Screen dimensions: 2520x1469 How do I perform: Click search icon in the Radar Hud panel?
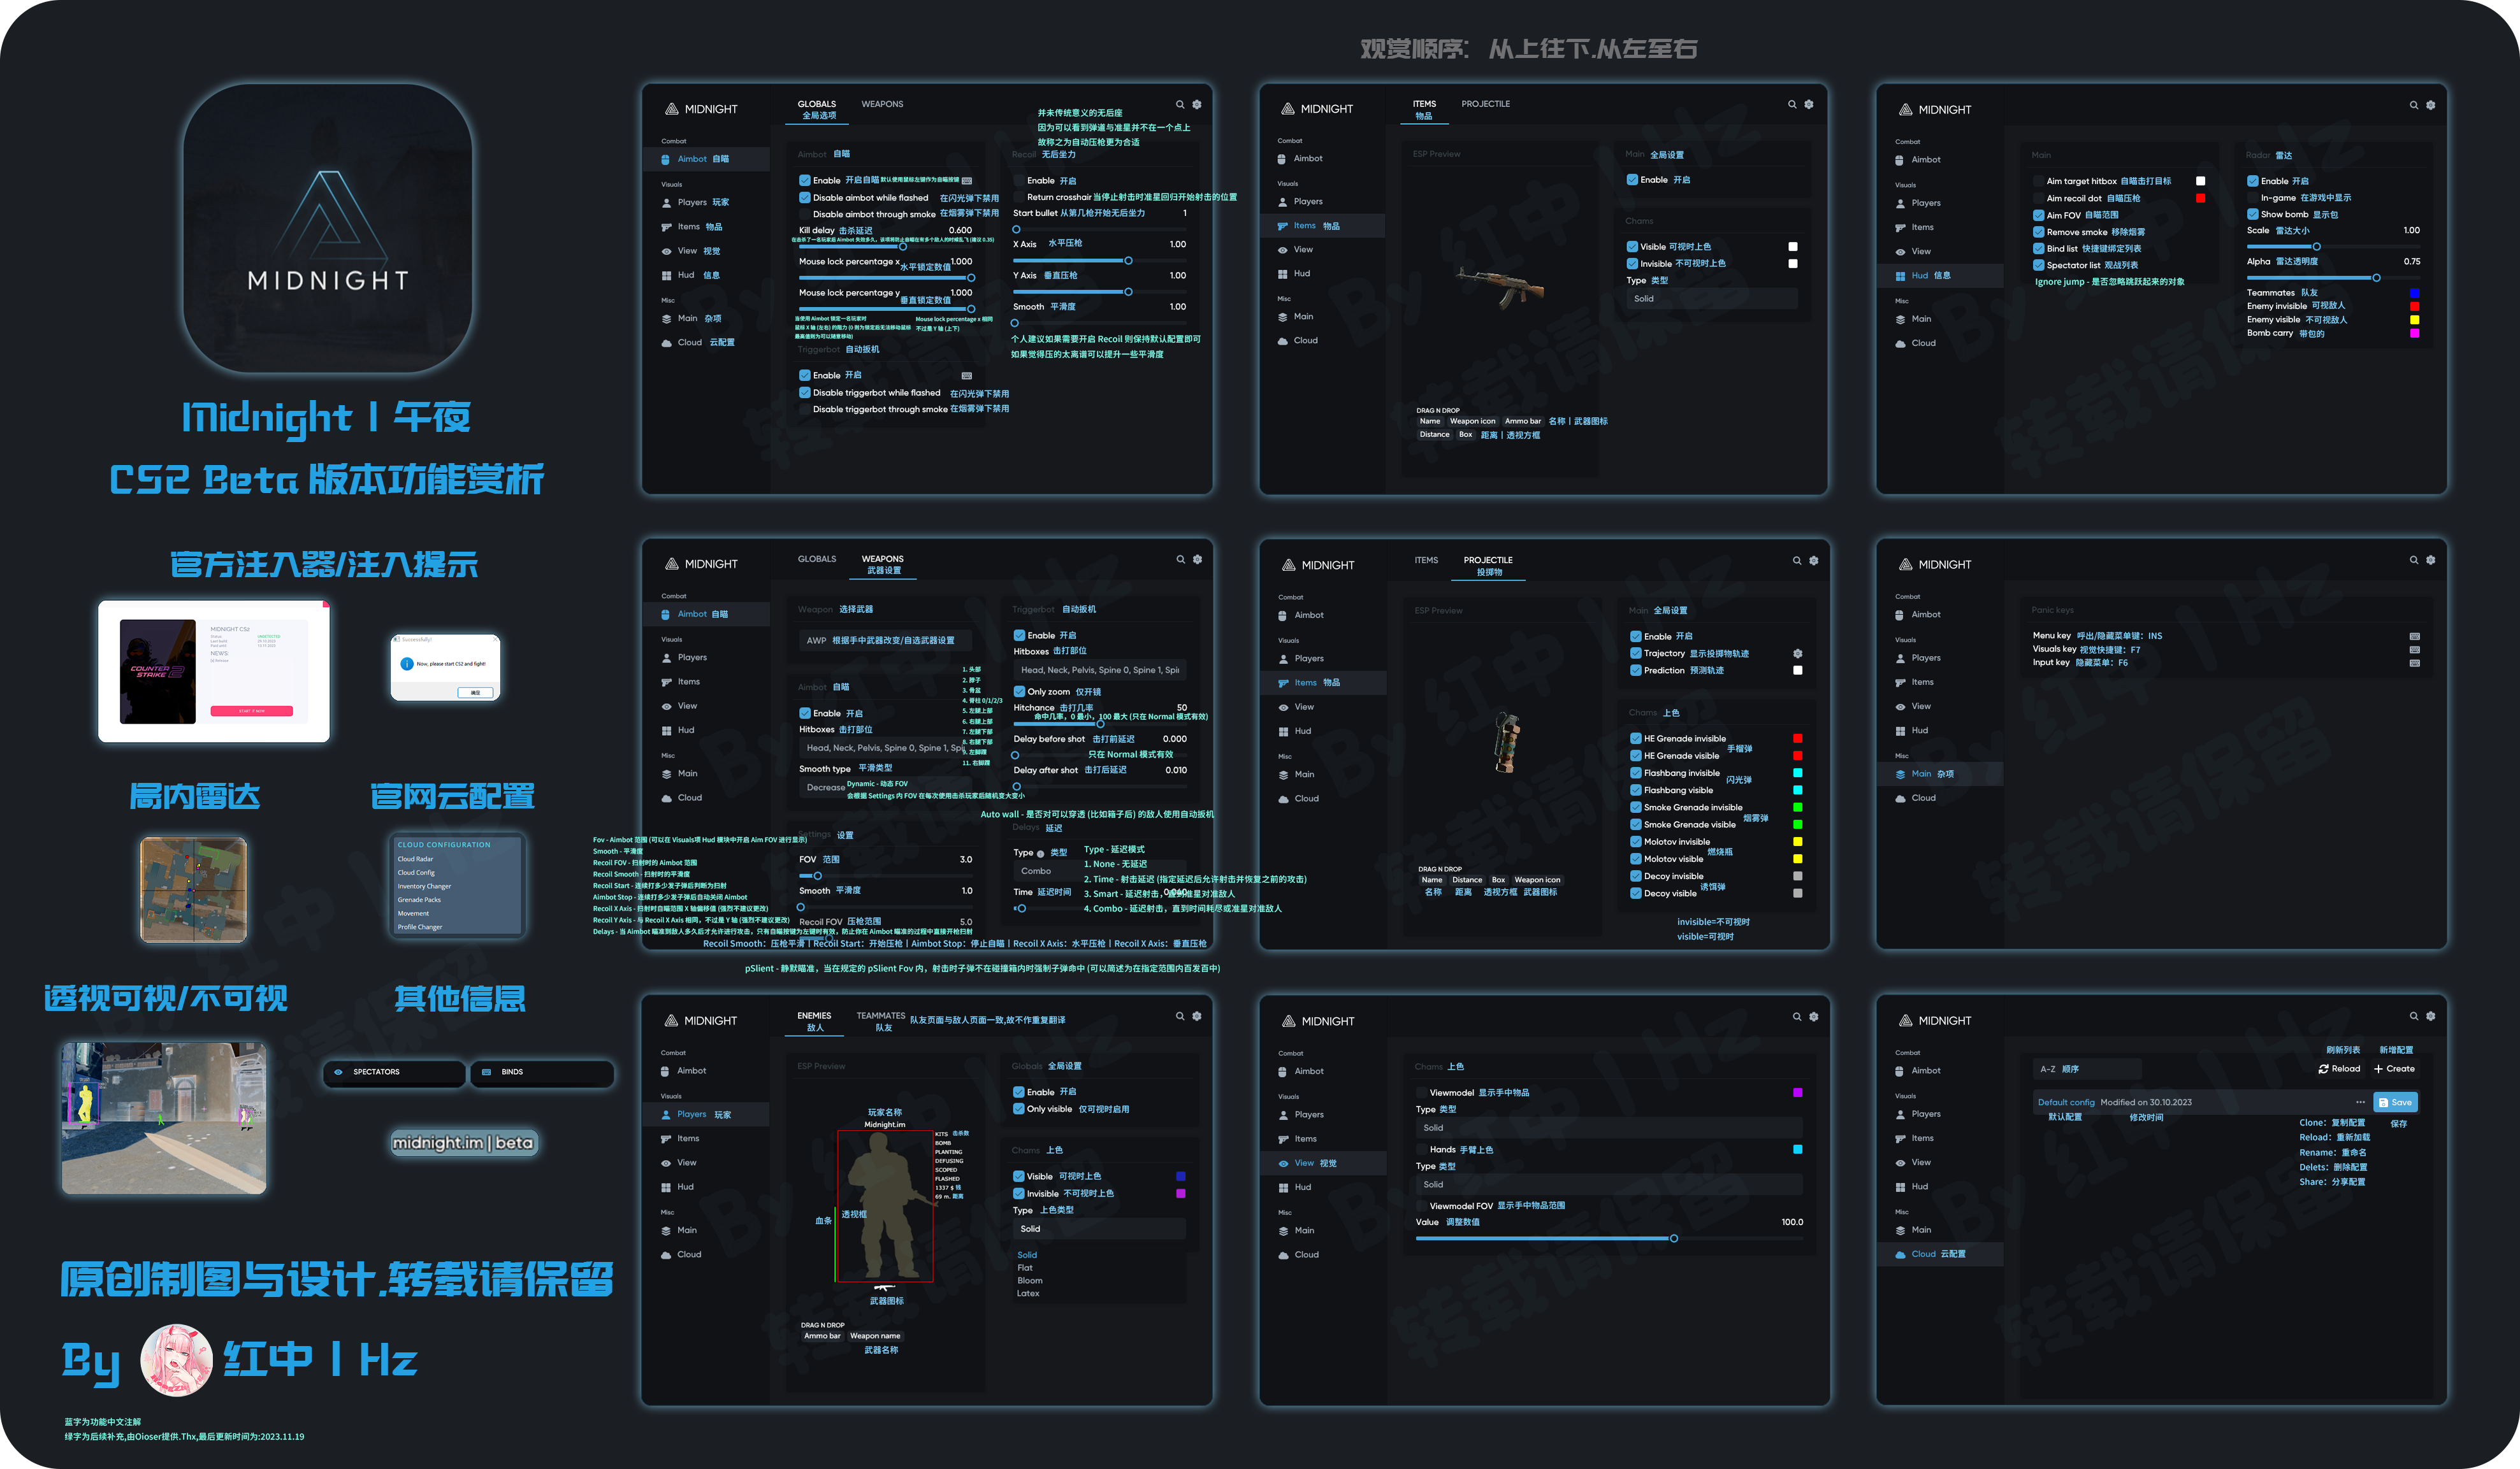coord(2414,105)
